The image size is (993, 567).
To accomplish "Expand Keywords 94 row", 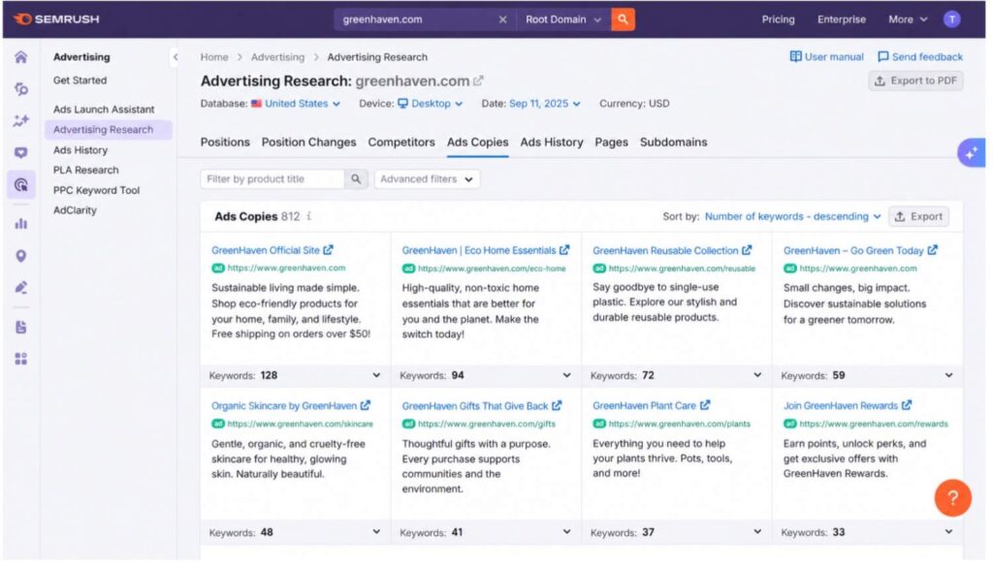I will tap(486, 375).
